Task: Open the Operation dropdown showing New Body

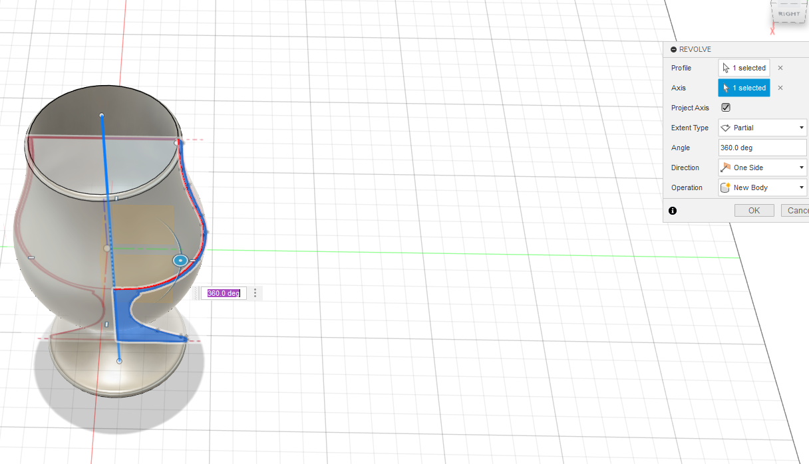Action: pyautogui.click(x=762, y=187)
